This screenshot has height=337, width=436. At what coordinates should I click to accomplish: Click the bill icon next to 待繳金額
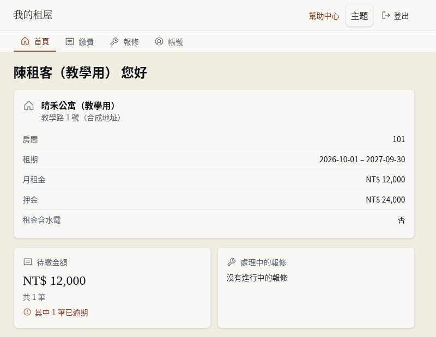coord(28,262)
